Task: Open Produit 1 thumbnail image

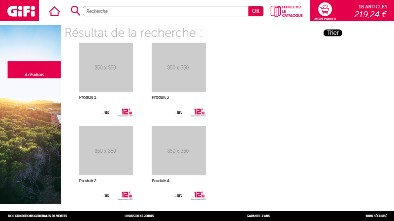Action: point(105,67)
